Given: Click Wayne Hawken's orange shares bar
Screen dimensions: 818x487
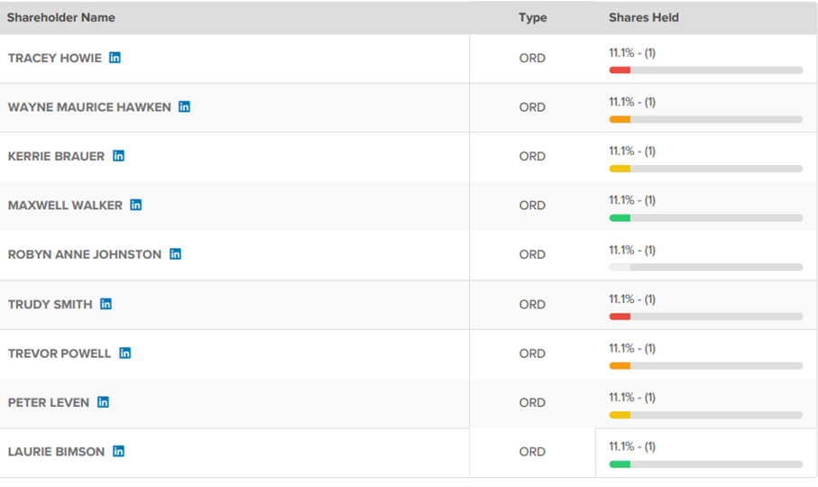Looking at the screenshot, I should point(620,119).
